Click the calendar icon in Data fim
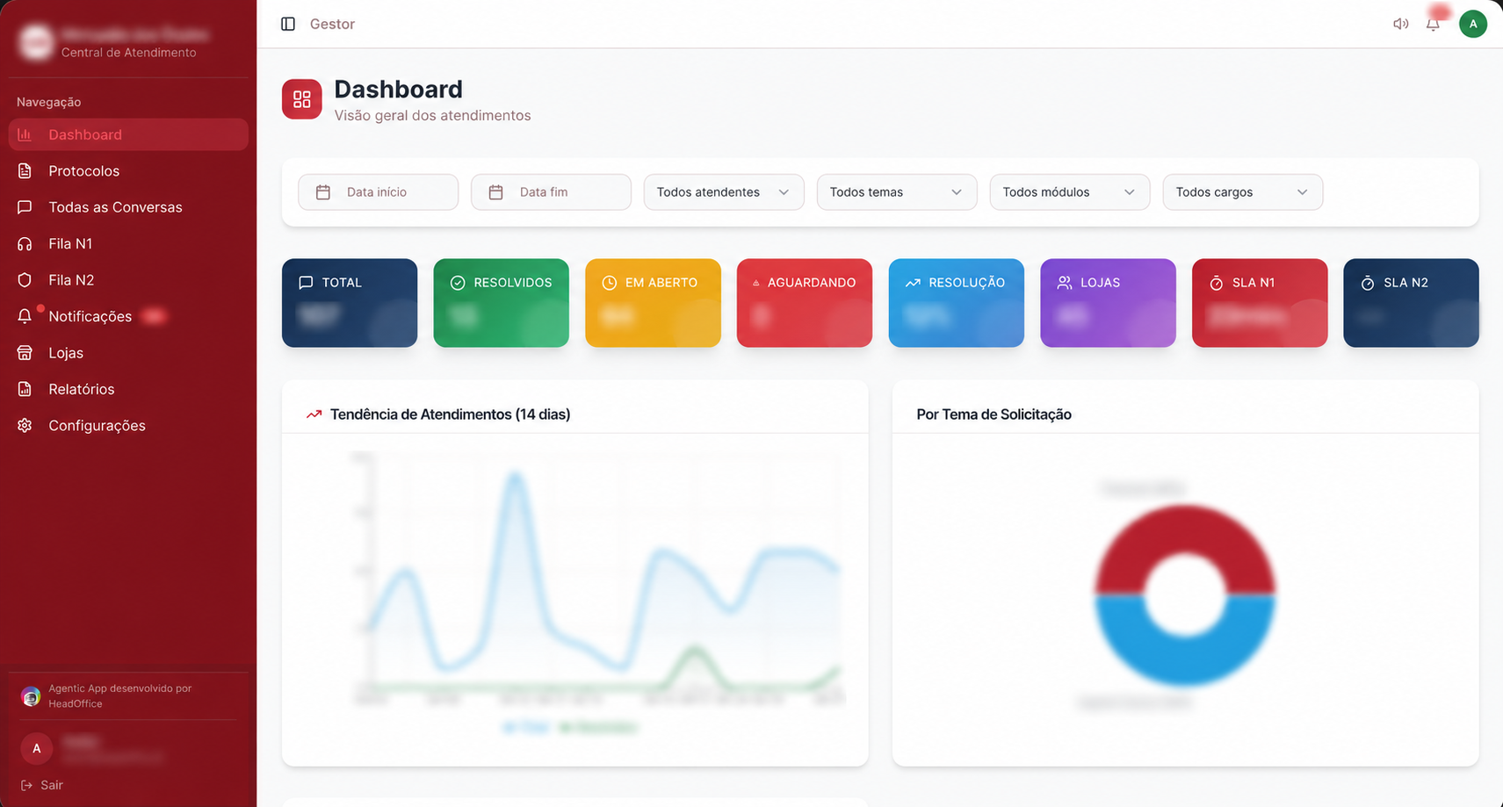 (x=496, y=192)
